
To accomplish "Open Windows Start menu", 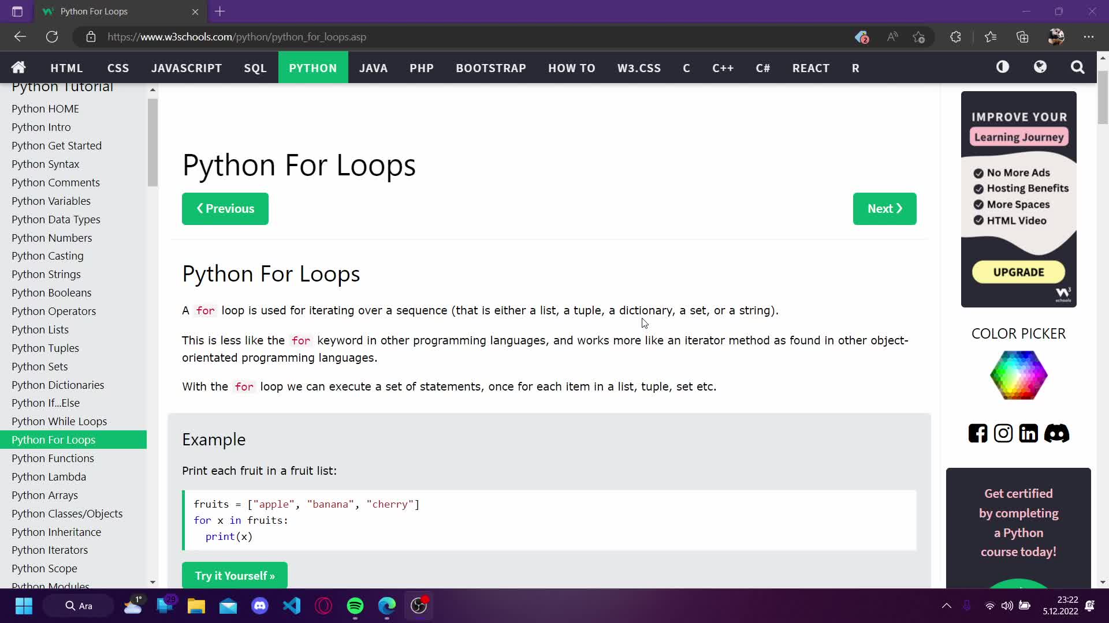I will [x=24, y=606].
